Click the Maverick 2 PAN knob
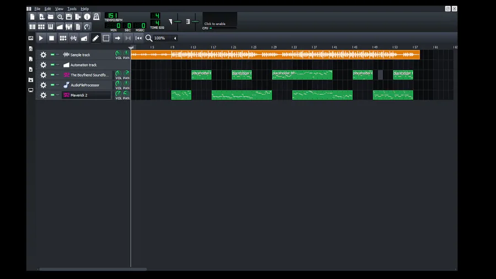Image resolution: width=496 pixels, height=279 pixels. 126,94
